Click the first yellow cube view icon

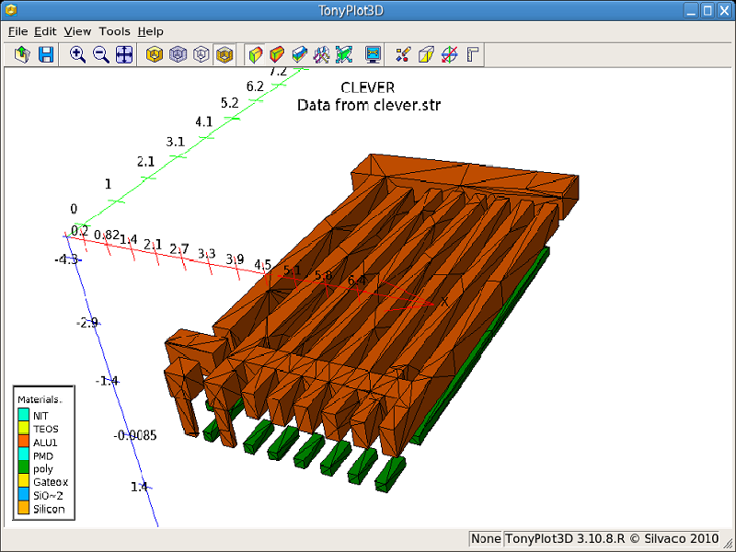(x=155, y=54)
